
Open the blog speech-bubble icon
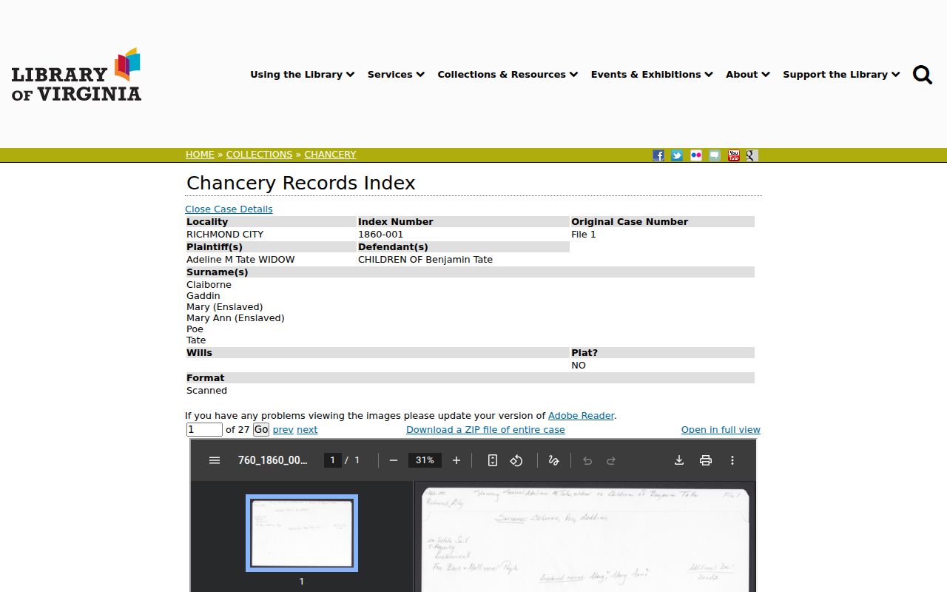coord(715,155)
